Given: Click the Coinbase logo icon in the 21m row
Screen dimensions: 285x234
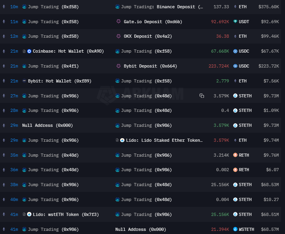Looking at the screenshot, I should 29,51.
